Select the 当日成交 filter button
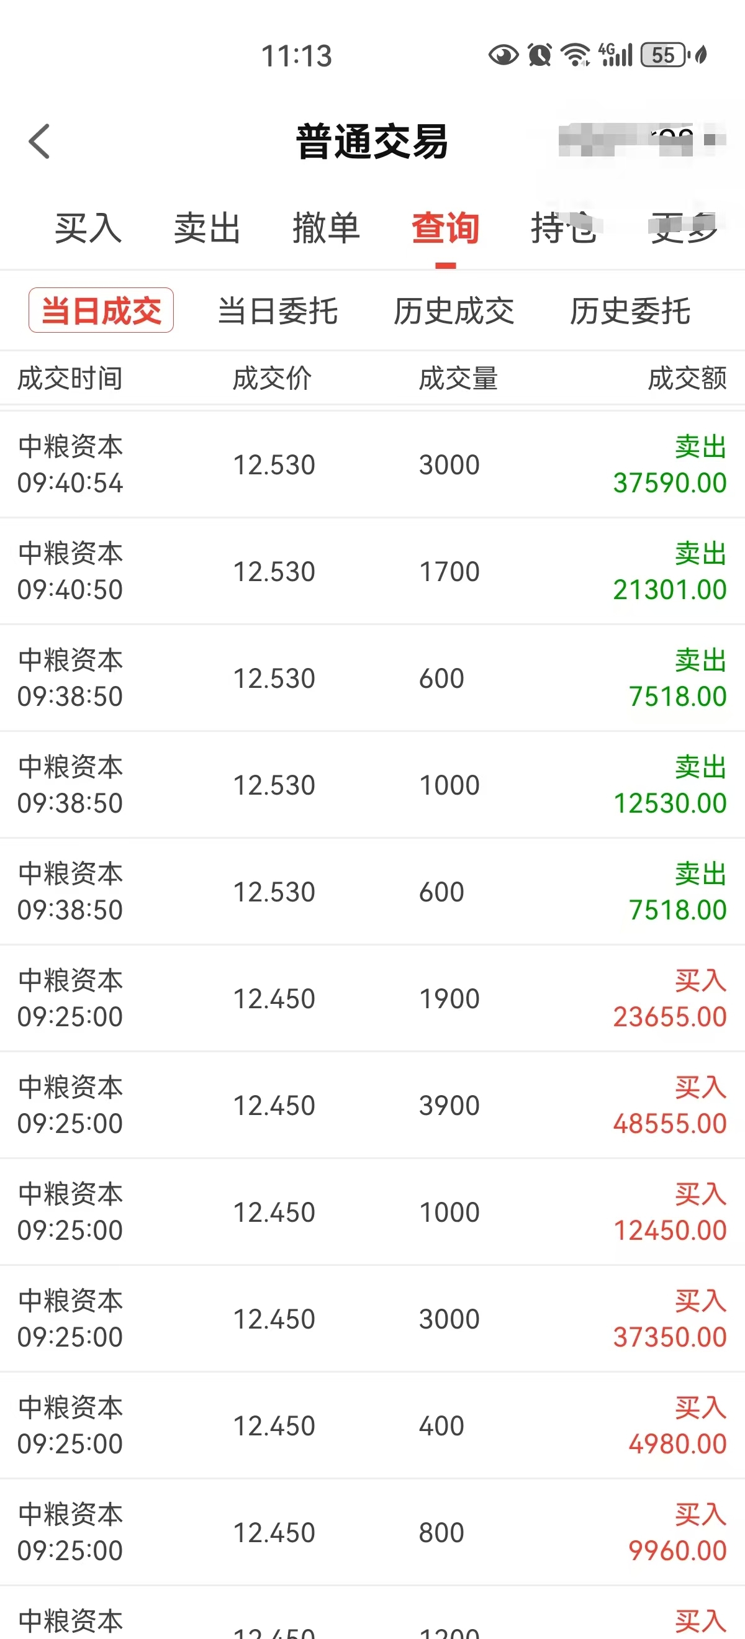 click(101, 310)
